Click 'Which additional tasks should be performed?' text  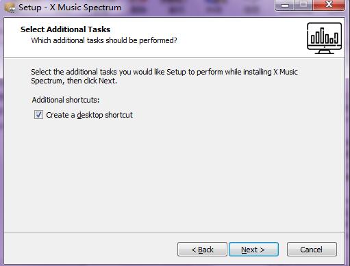tap(104, 40)
